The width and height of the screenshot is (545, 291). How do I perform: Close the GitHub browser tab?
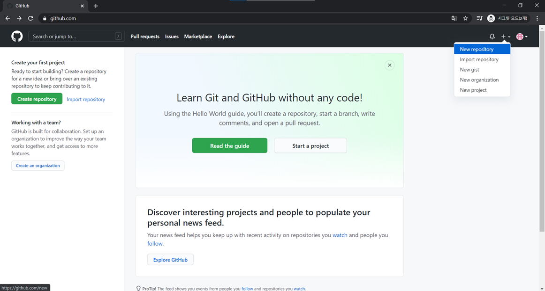point(82,6)
